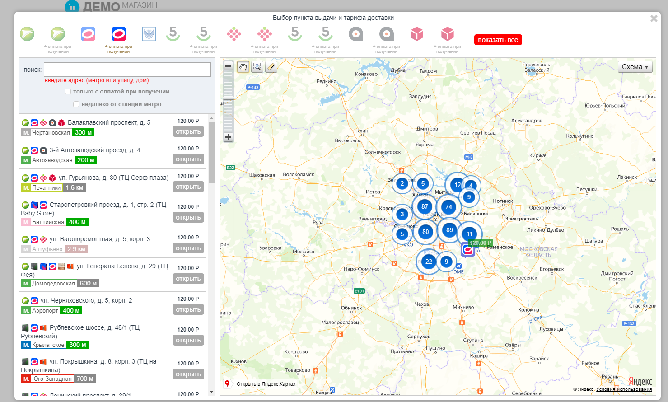Click metro label 'Балтийская'
The image size is (668, 402).
click(x=48, y=222)
